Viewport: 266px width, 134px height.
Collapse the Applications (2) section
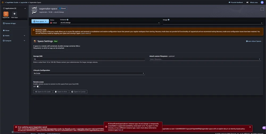click(25, 8)
